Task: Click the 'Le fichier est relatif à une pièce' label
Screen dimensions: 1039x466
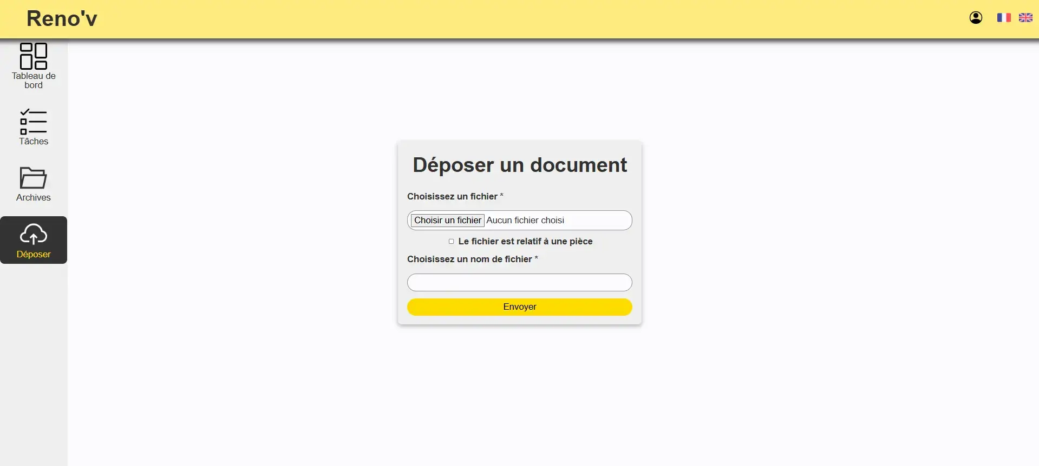Action: pos(525,242)
